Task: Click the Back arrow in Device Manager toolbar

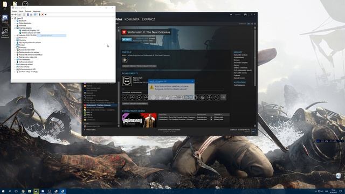Action: coord(12,15)
